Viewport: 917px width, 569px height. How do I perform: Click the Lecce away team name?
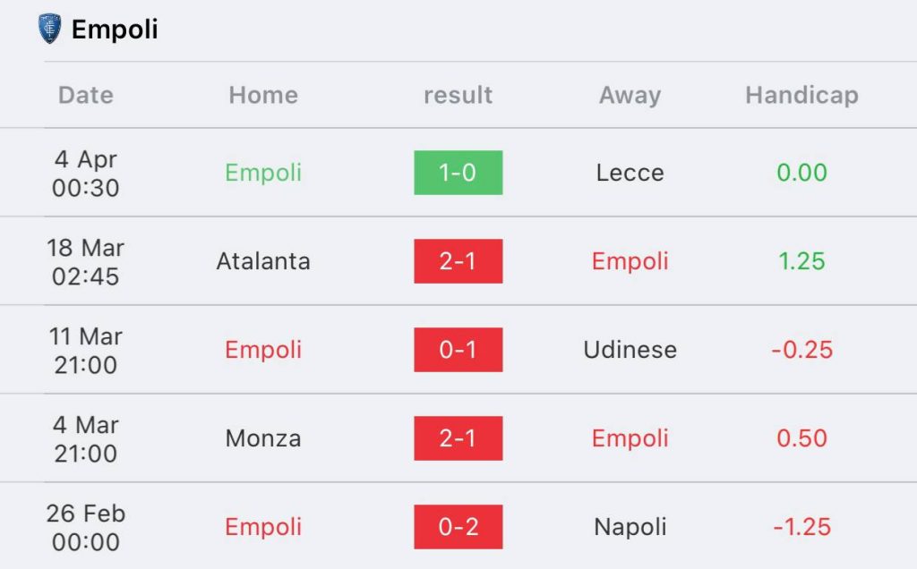tap(630, 173)
